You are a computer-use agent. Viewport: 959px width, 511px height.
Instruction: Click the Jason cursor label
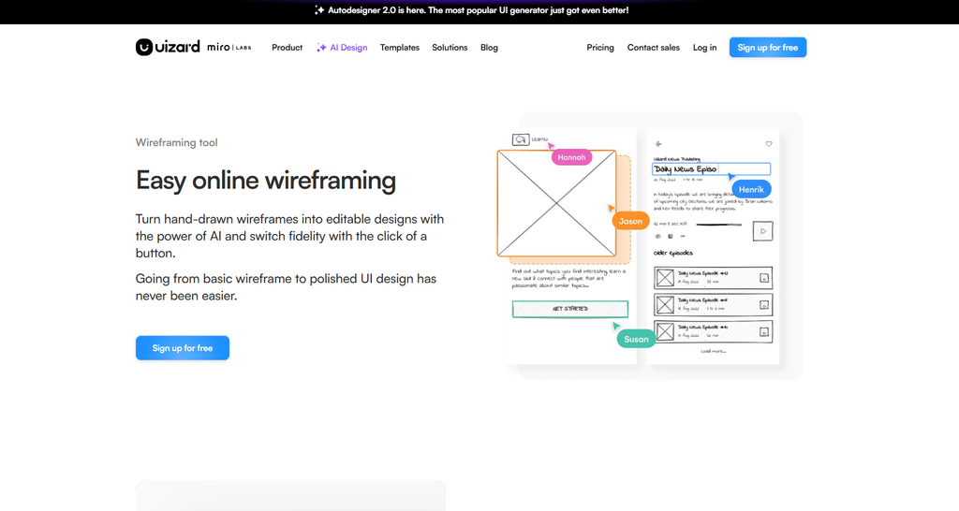[x=630, y=221]
